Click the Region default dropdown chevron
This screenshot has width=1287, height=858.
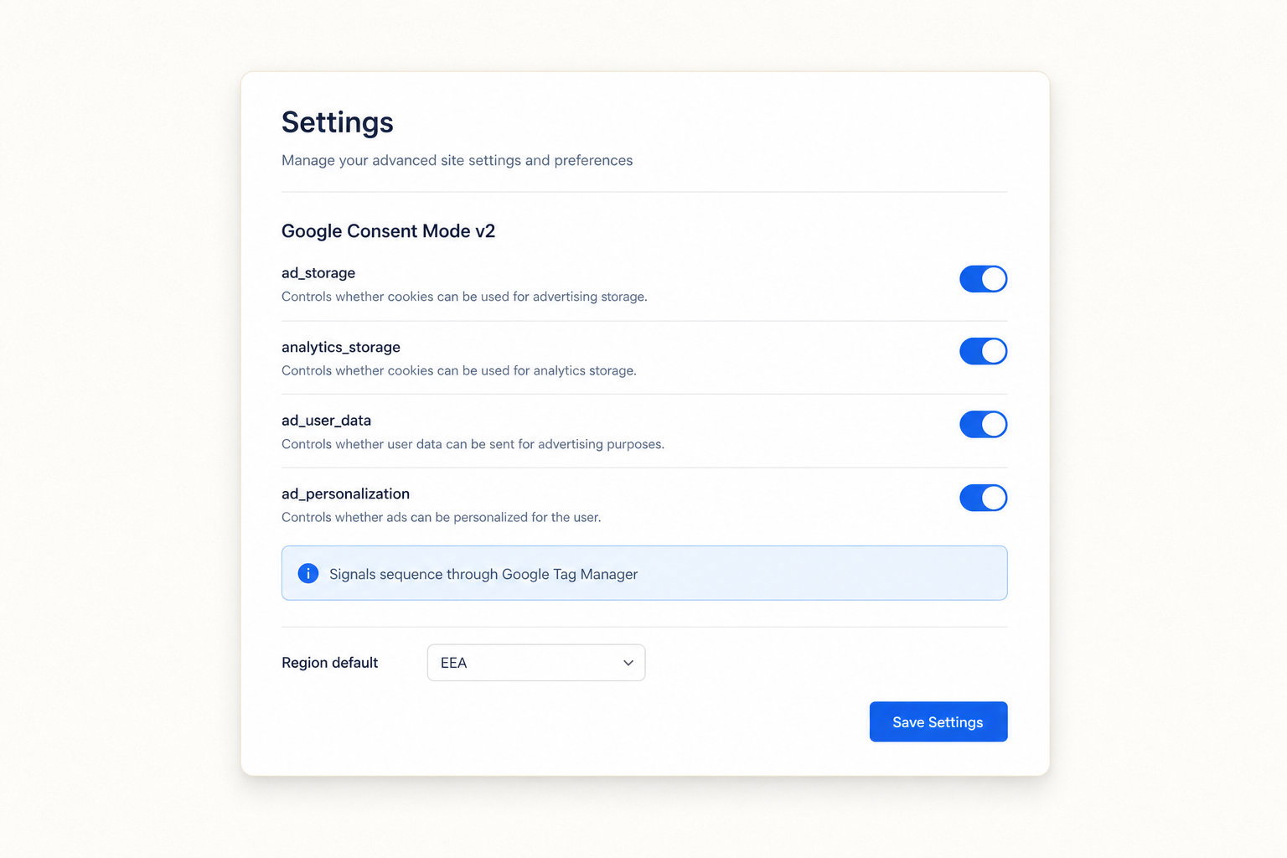click(x=628, y=663)
